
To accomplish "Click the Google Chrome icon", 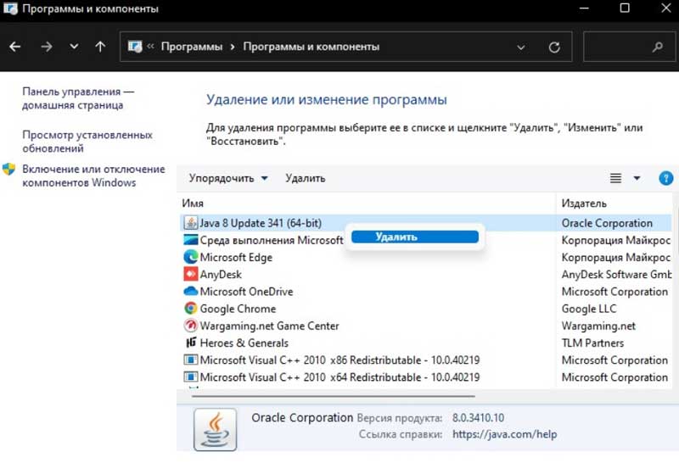I will pos(190,308).
